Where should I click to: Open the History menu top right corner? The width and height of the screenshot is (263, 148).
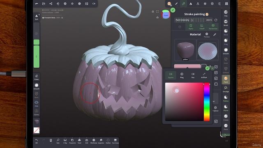tap(226, 4)
